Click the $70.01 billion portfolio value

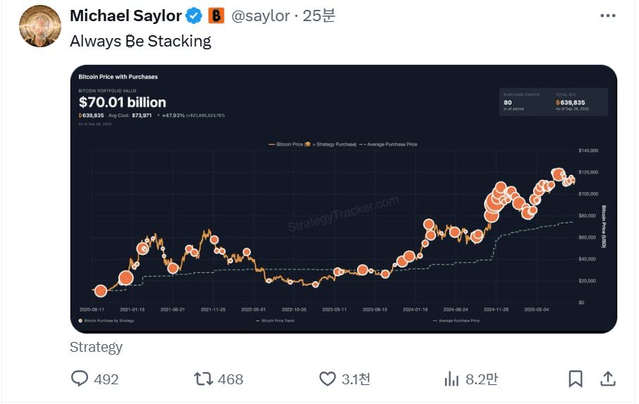coord(123,102)
